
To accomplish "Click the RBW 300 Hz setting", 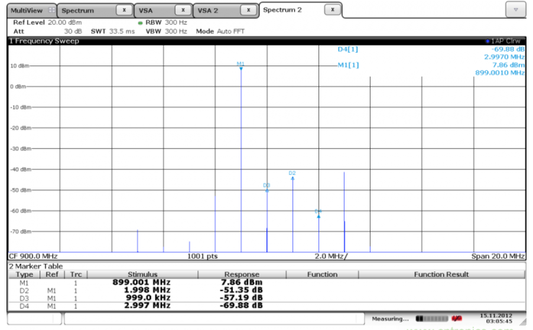I will coord(166,22).
